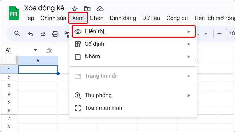Click the eye icon beside Hiển thị
Screen dimensions: 235x132
pos(78,32)
